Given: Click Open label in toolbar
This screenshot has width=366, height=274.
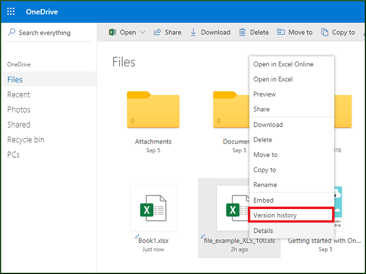Looking at the screenshot, I should 128,32.
